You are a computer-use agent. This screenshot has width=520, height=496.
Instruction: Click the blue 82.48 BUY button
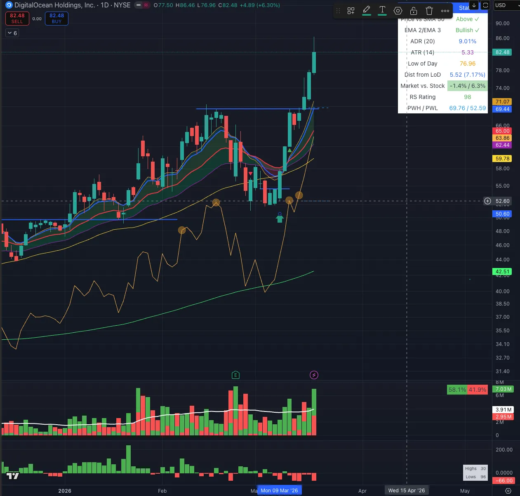[x=56, y=19]
